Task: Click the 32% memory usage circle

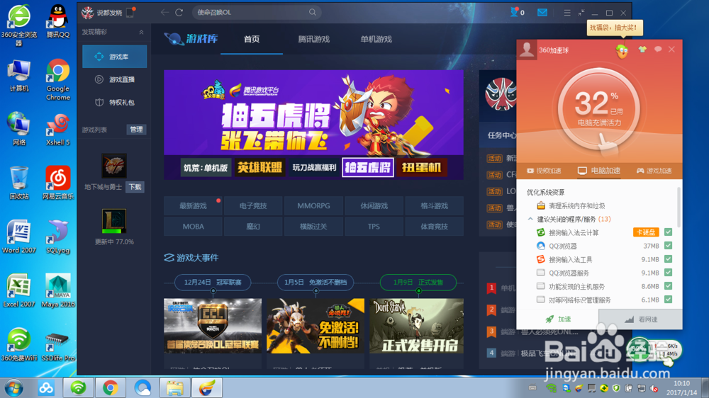Action: pos(598,108)
